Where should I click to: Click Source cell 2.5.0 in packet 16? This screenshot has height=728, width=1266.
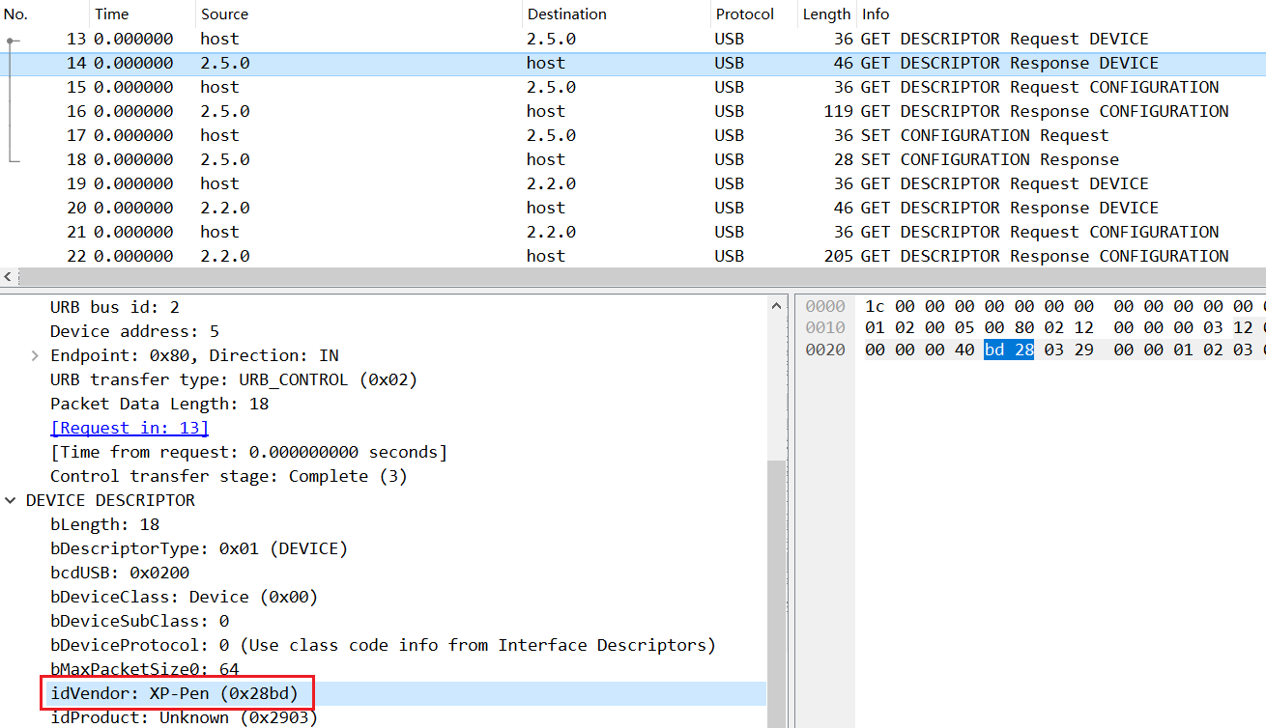(225, 111)
